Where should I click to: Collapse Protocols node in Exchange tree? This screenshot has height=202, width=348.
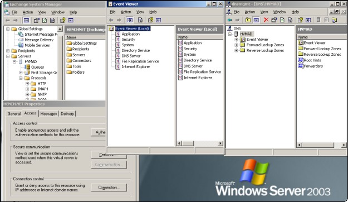point(21,78)
